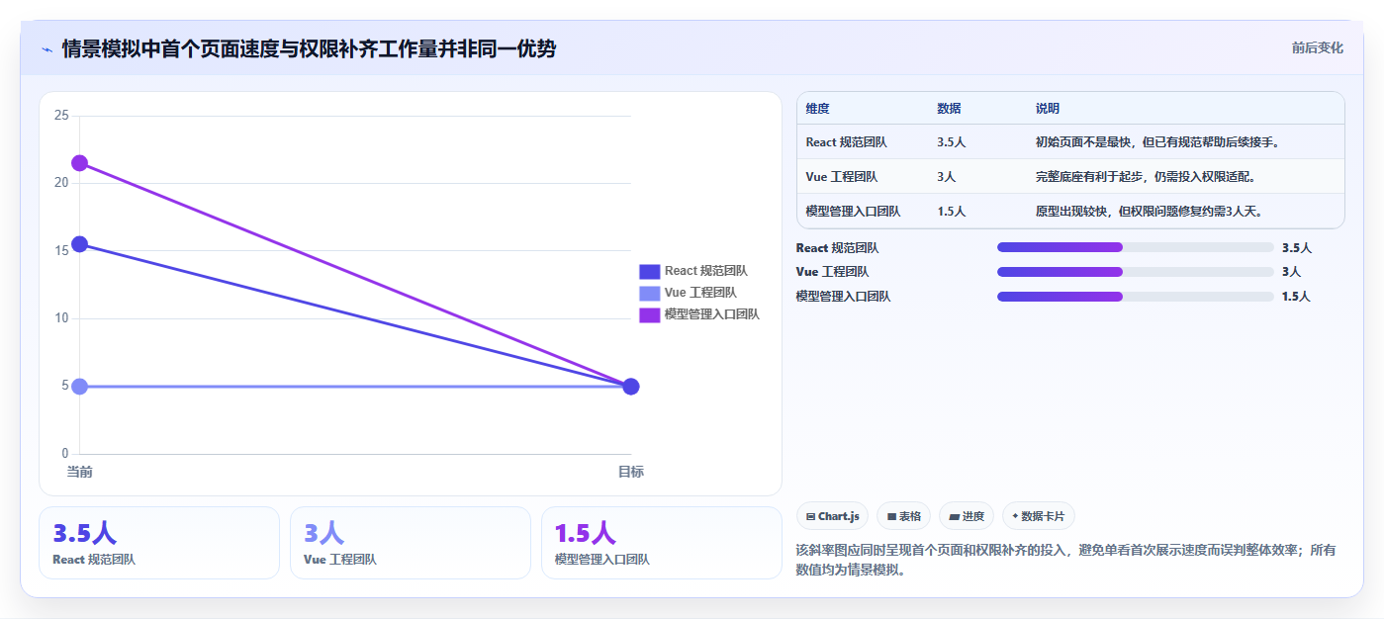Click the 前后变化 label in the header
The width and height of the screenshot is (1384, 619).
[x=1318, y=47]
